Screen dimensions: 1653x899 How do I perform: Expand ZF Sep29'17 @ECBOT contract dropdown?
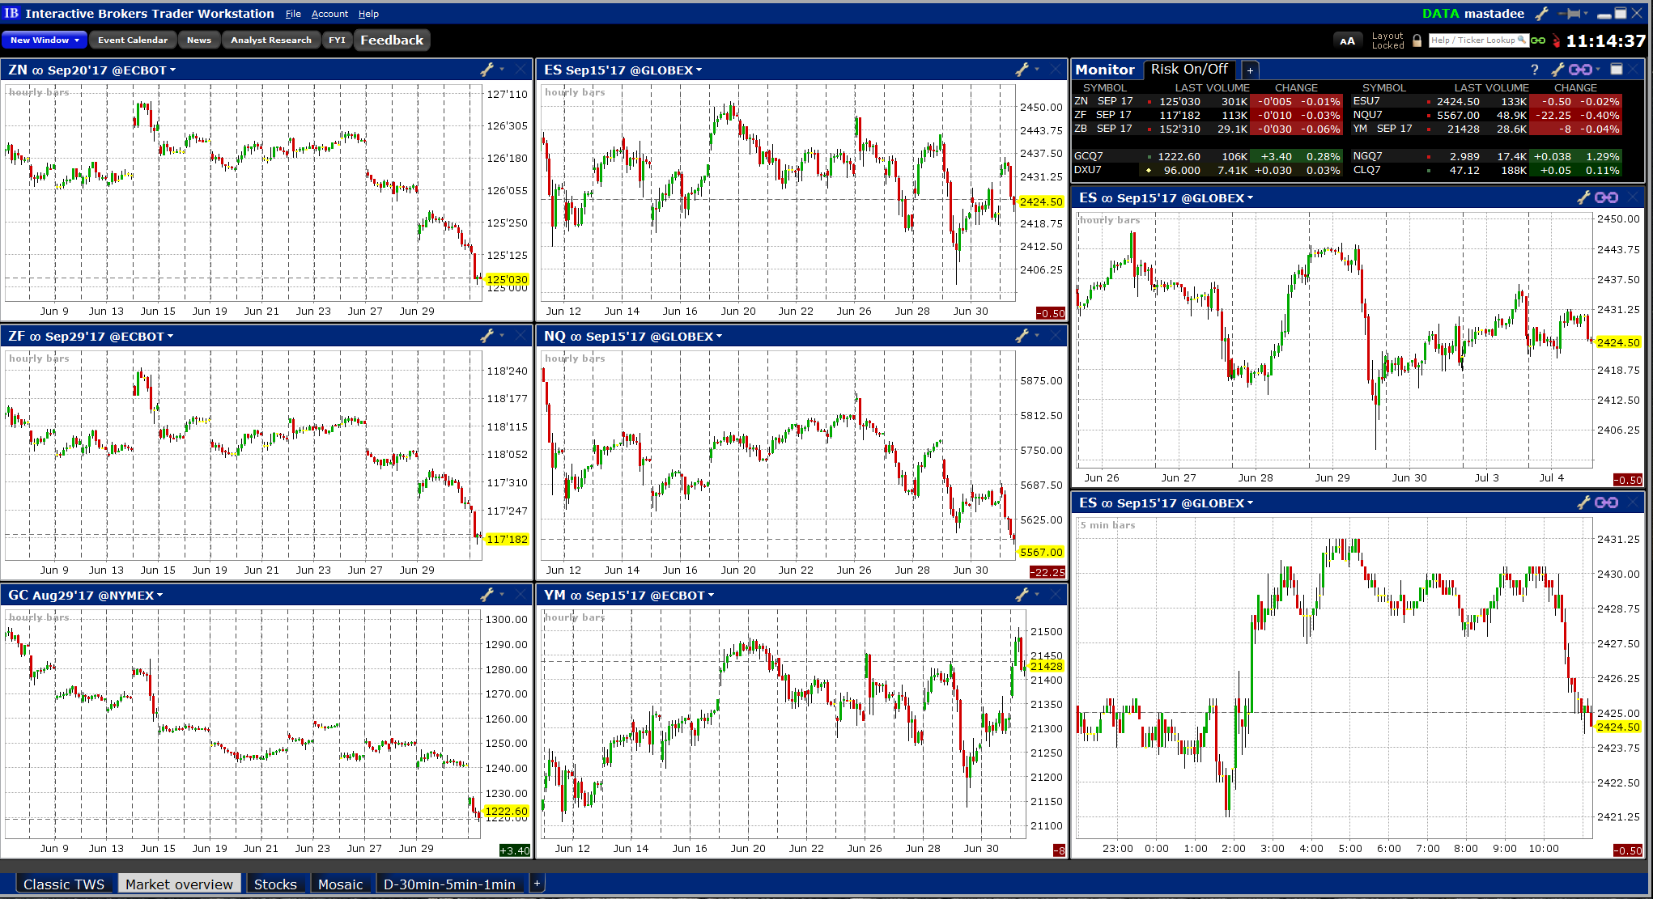coord(171,337)
